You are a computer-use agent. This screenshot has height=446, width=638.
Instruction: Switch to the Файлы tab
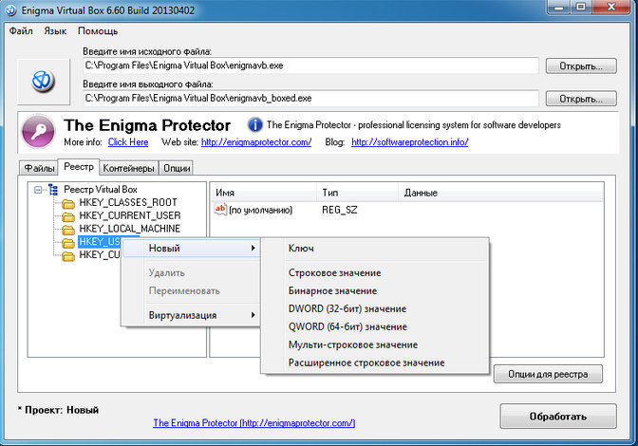tap(39, 168)
